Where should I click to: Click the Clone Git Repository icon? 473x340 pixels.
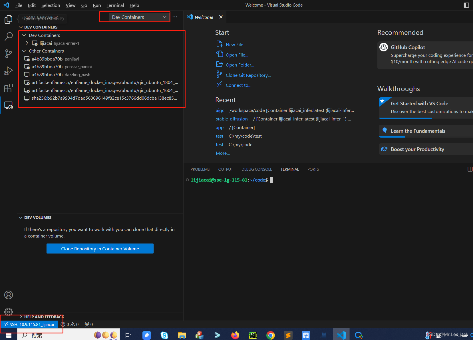tap(219, 75)
